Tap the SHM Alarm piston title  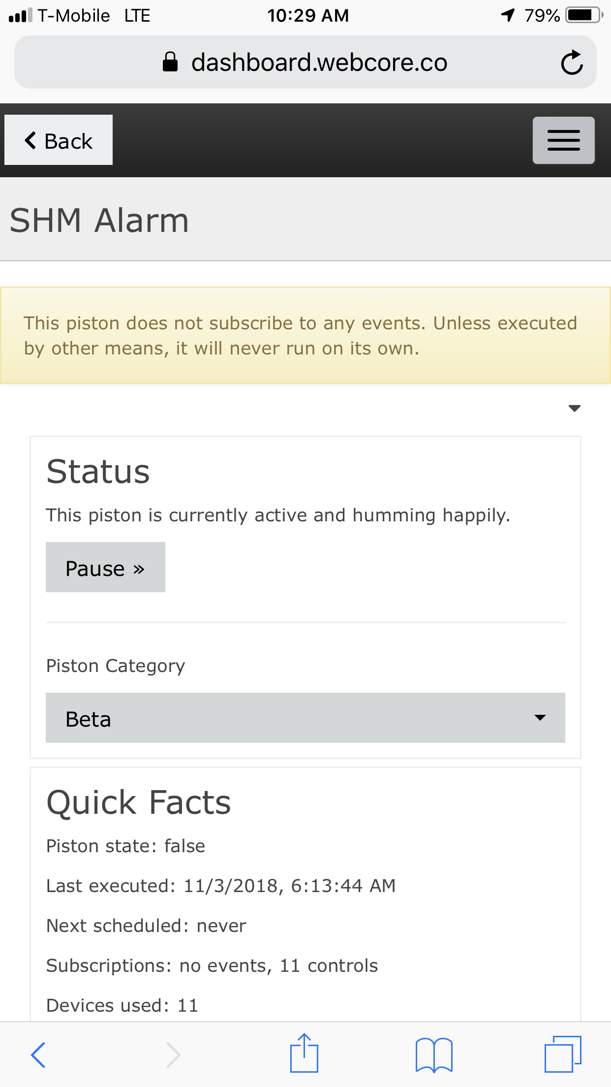point(99,220)
